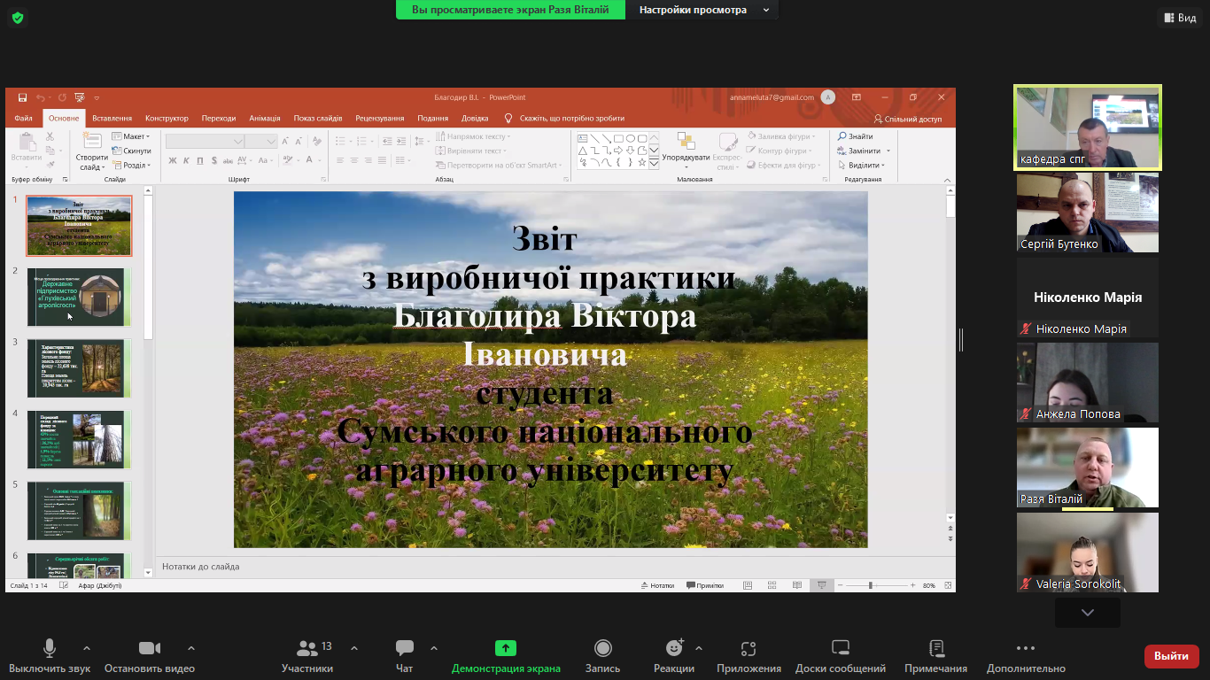Open the 'Анімація' ribbon tab

point(264,118)
